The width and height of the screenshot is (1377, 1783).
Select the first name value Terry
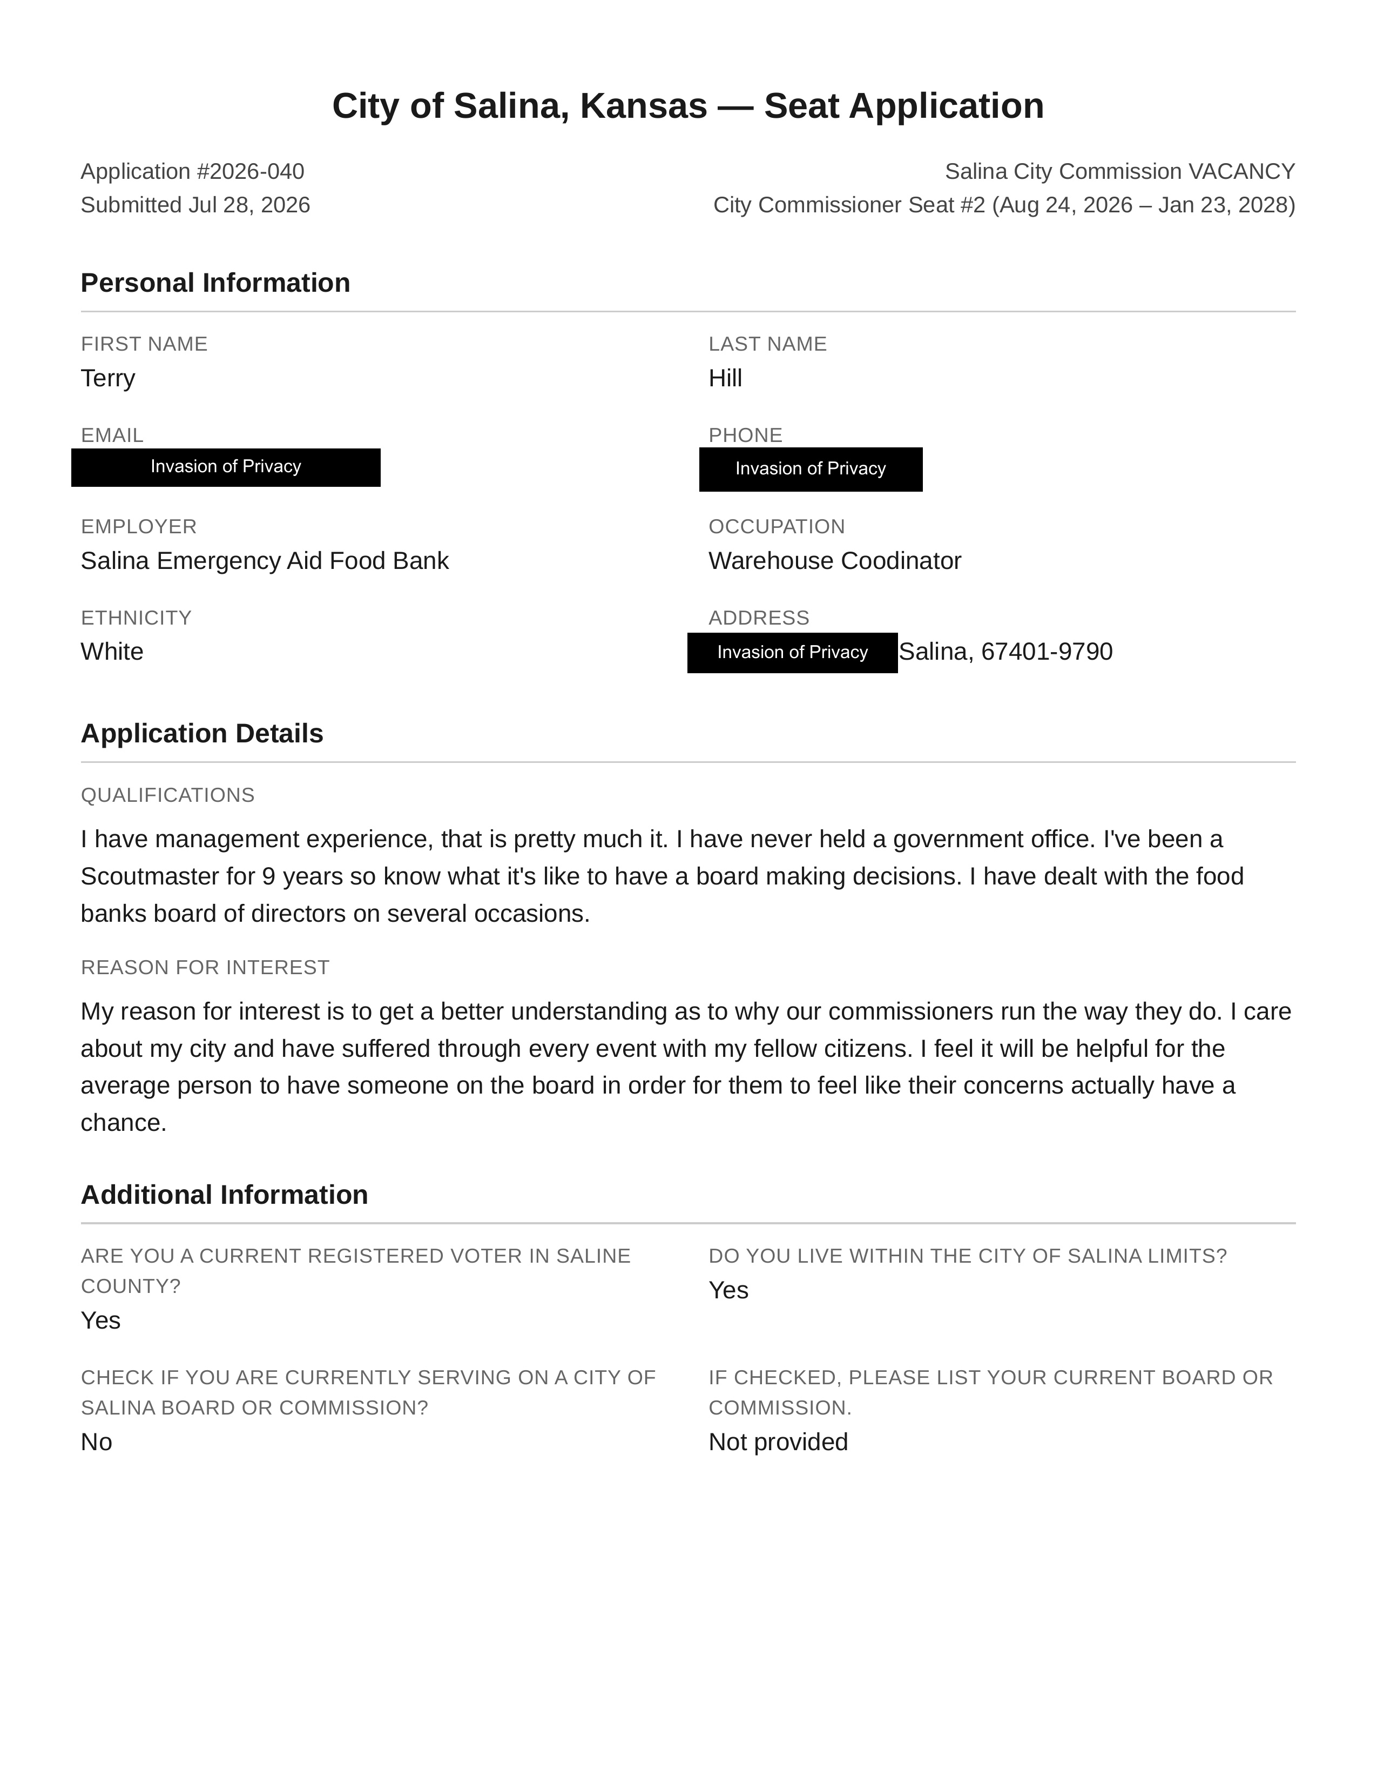[107, 379]
